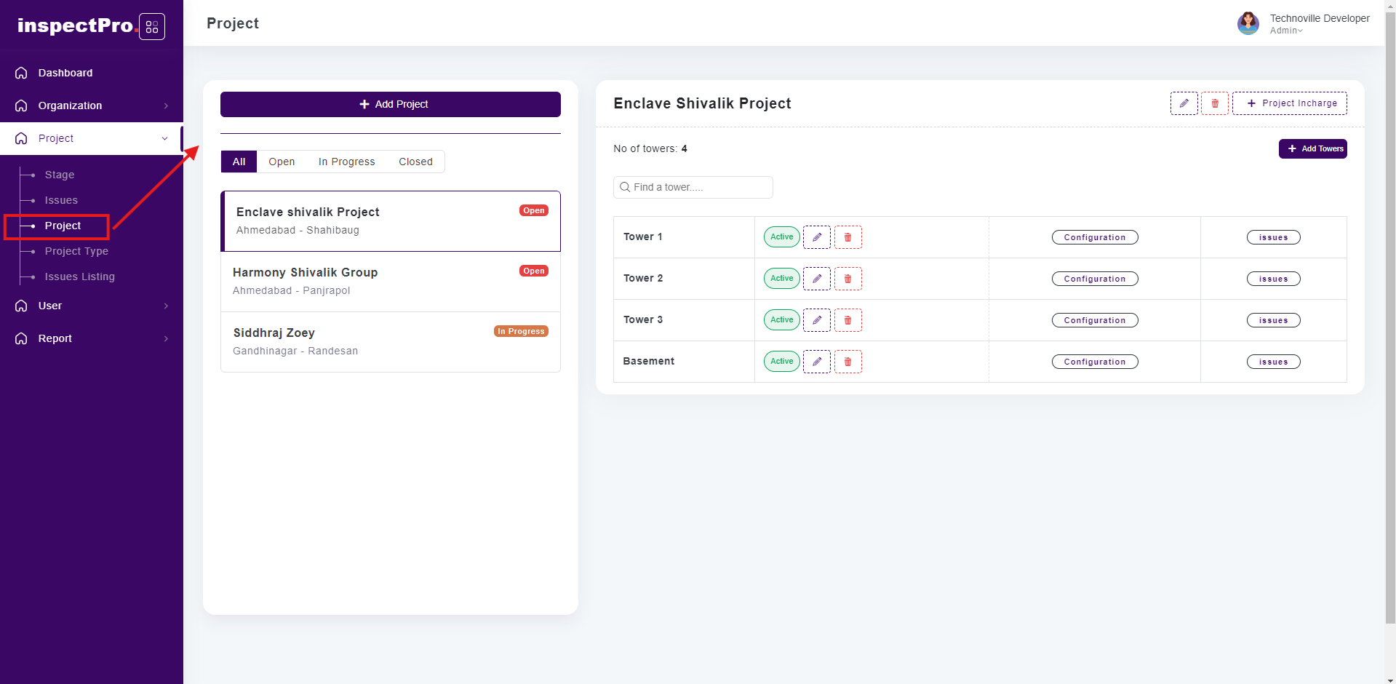Viewport: 1396px width, 684px height.
Task: Click the edit pencil icon for Tower 1
Action: point(816,237)
